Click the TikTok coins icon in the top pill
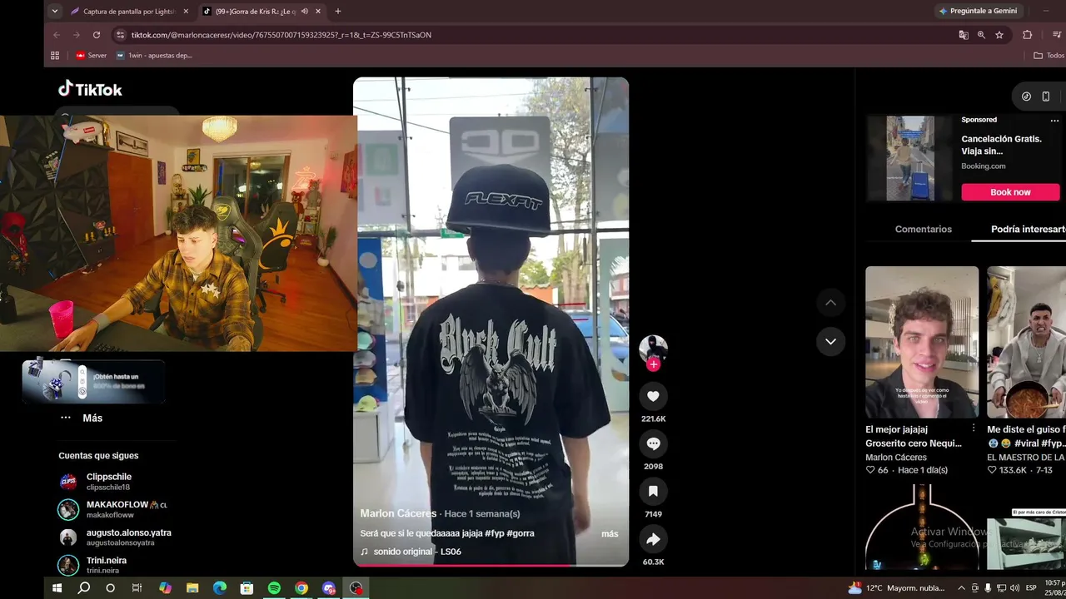 click(x=1026, y=97)
